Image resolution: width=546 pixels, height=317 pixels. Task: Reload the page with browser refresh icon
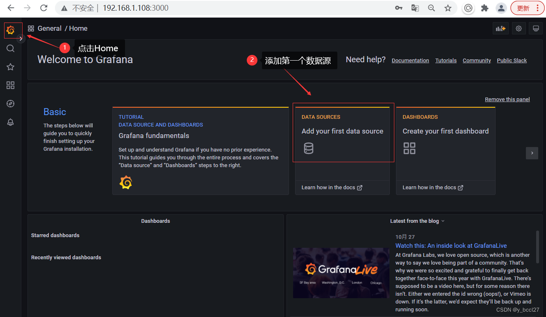pos(43,8)
